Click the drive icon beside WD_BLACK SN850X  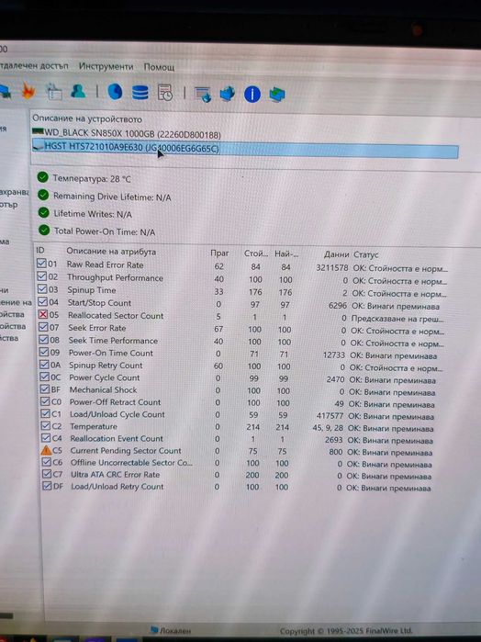38,131
